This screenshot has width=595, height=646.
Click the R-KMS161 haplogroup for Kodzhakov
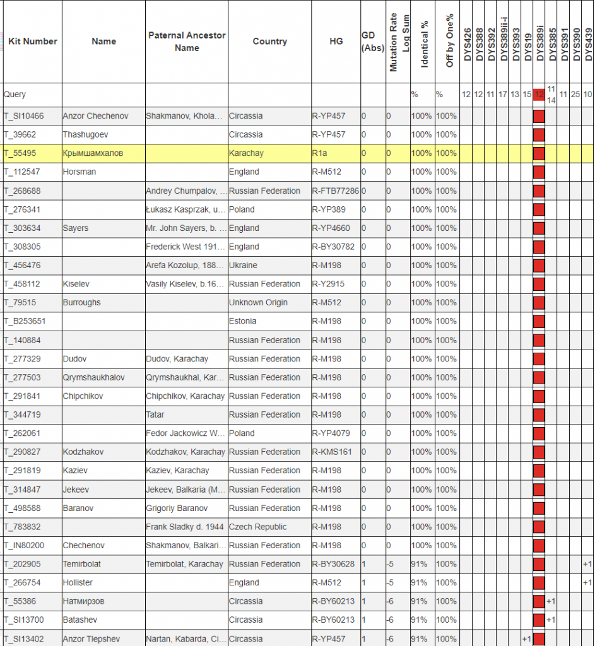click(332, 452)
